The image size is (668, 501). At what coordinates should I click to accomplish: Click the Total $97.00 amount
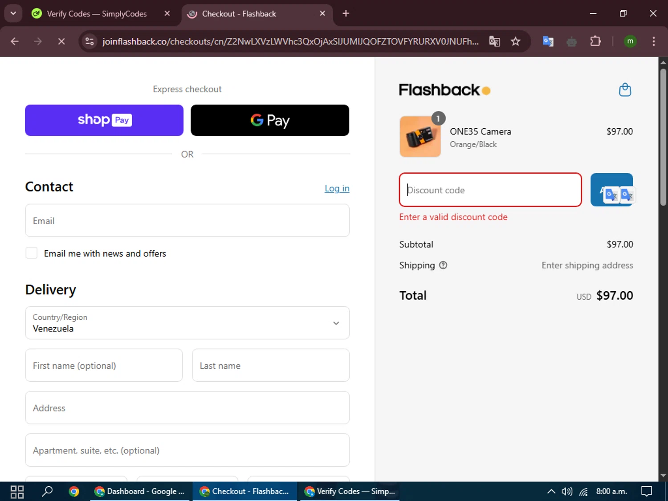(615, 296)
